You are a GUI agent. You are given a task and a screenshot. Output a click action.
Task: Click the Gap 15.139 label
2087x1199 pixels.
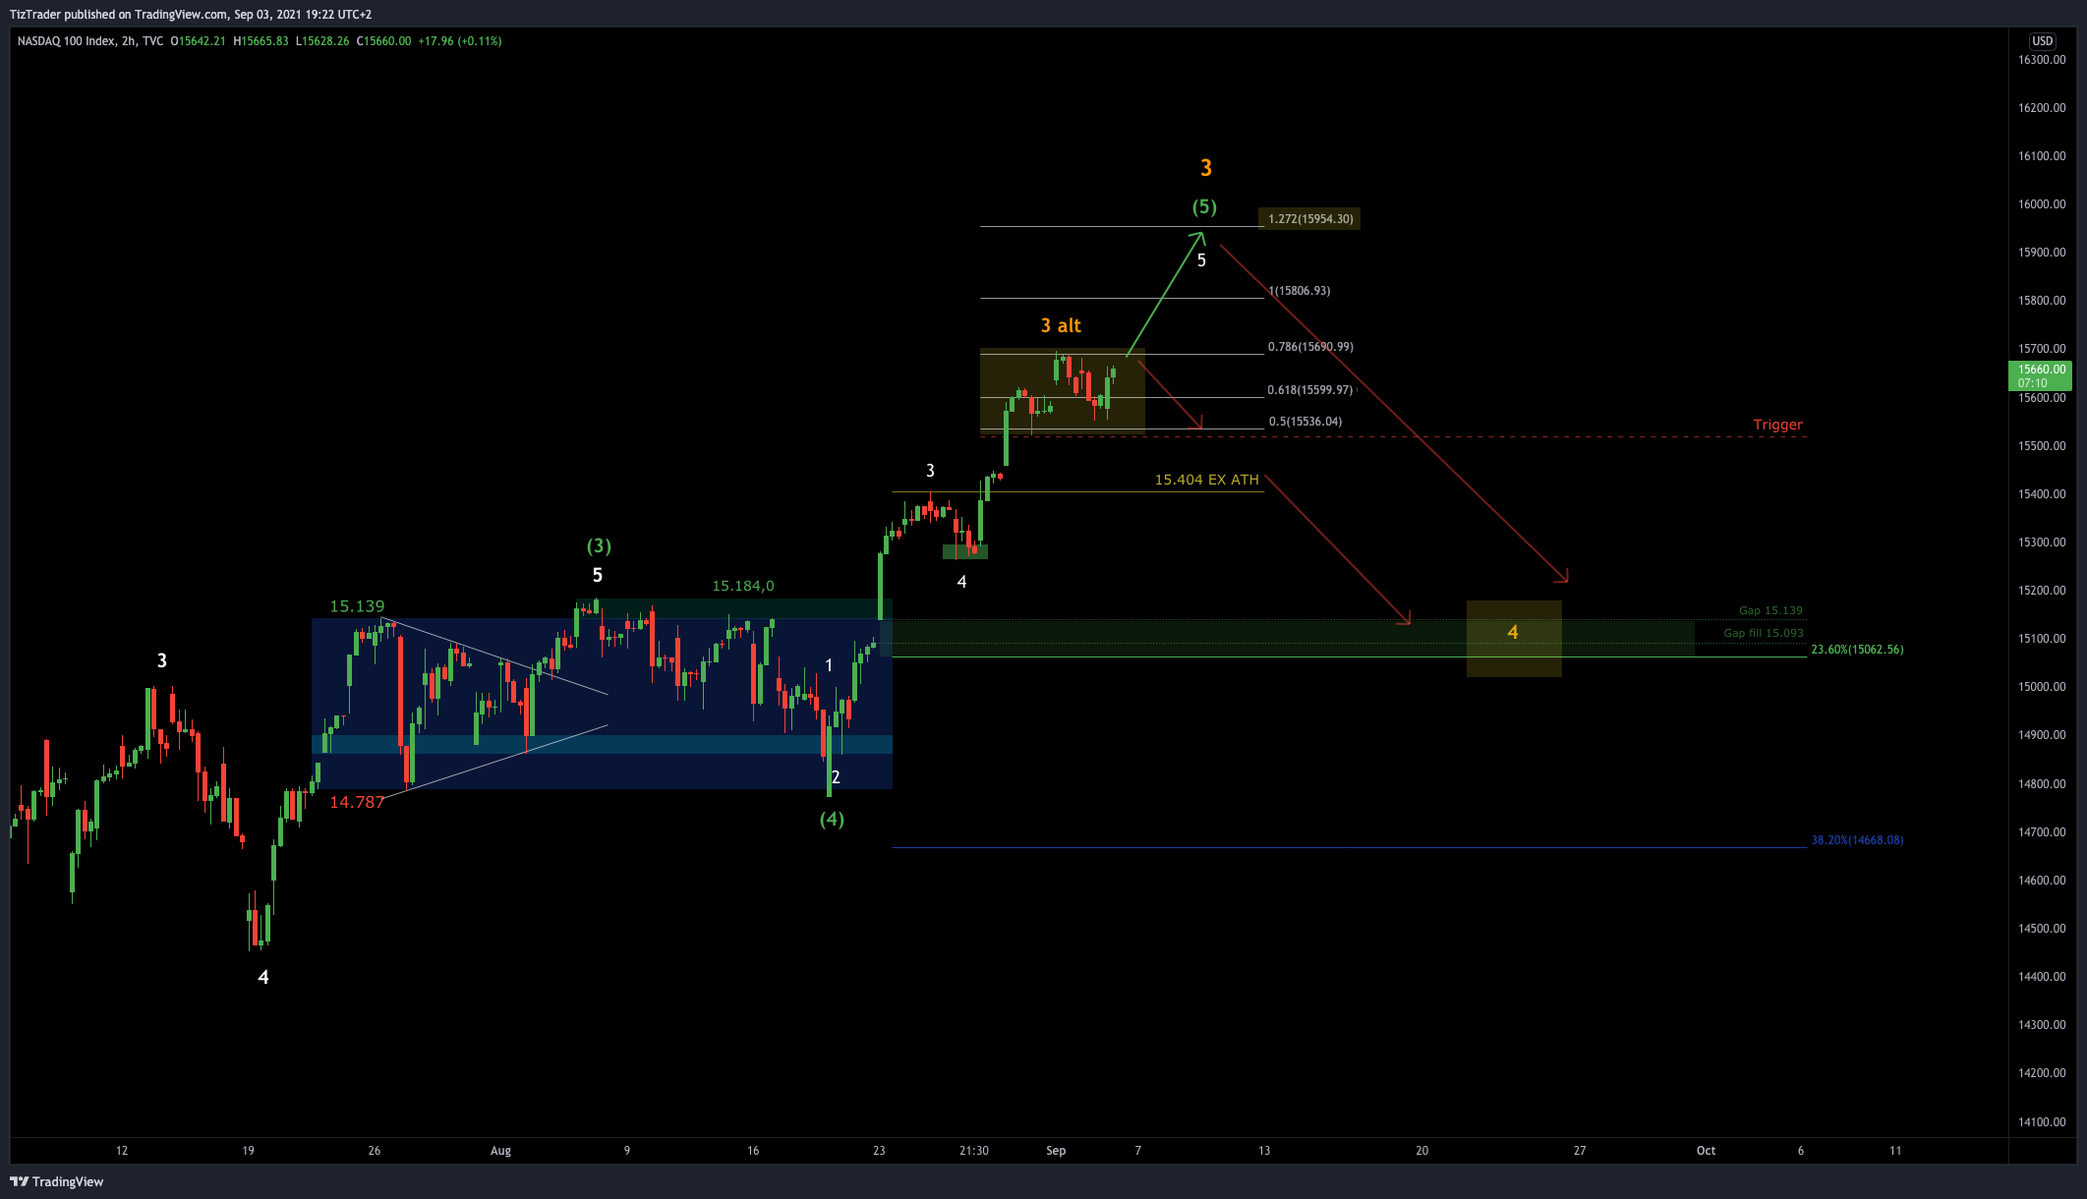pyautogui.click(x=1770, y=610)
